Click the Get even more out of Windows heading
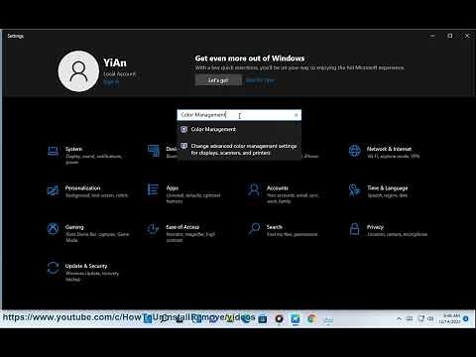This screenshot has height=357, width=476. [x=250, y=59]
